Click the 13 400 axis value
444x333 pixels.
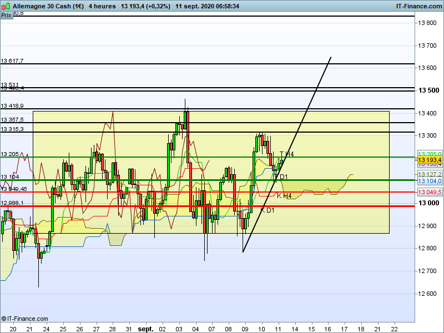click(427, 113)
